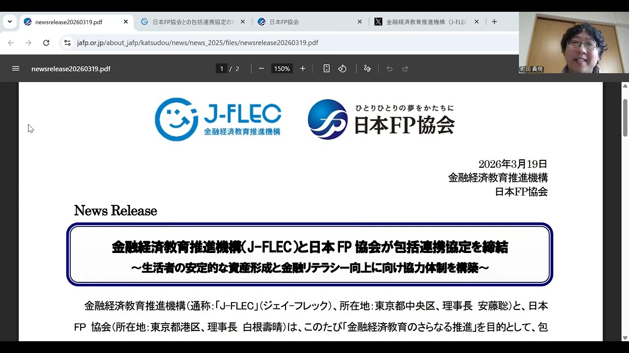Switch to the 日本FP協会 tab

click(305, 22)
